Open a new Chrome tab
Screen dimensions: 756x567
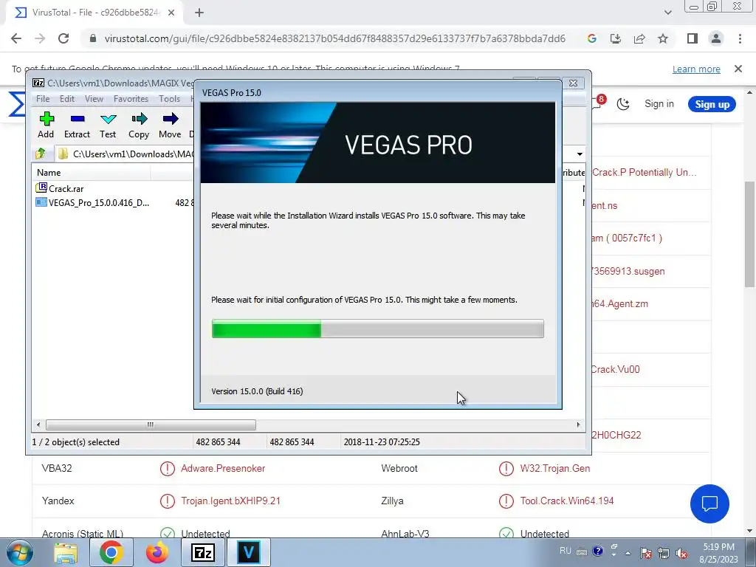(x=199, y=13)
